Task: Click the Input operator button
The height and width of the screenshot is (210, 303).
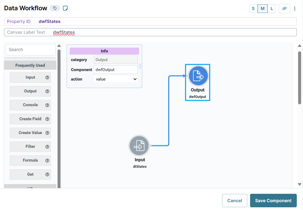Action: [x=30, y=77]
